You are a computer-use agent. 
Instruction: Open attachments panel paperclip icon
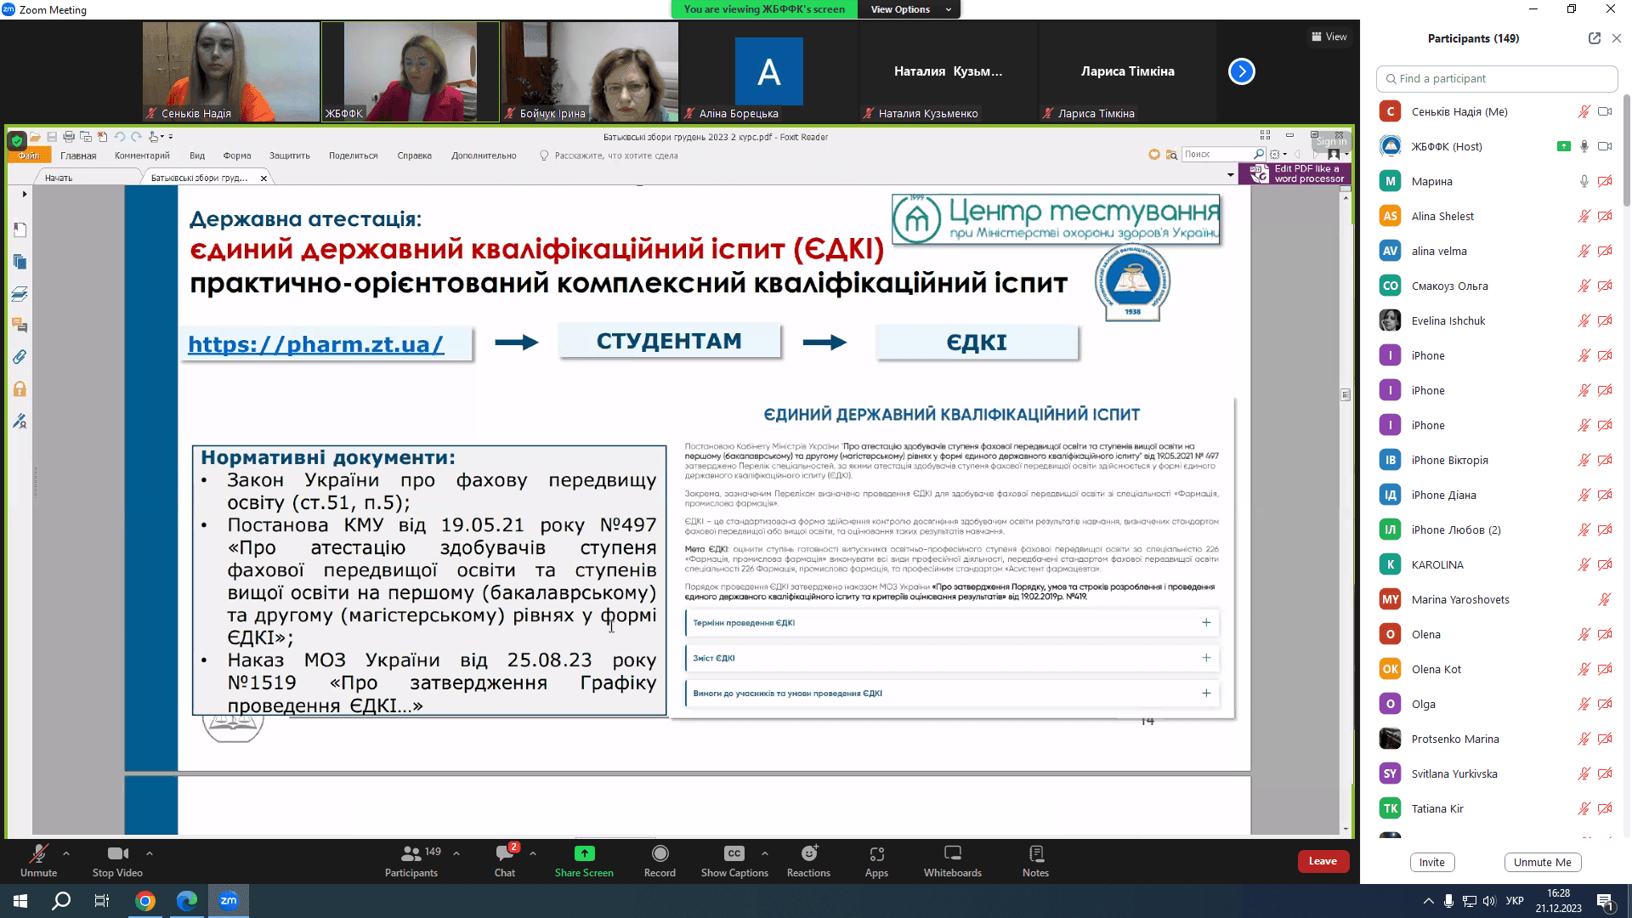tap(20, 357)
